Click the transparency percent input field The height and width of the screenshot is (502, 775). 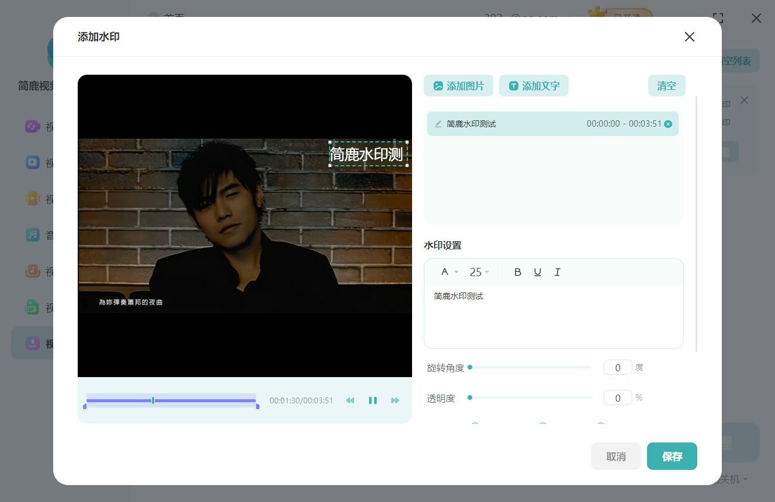coord(618,398)
